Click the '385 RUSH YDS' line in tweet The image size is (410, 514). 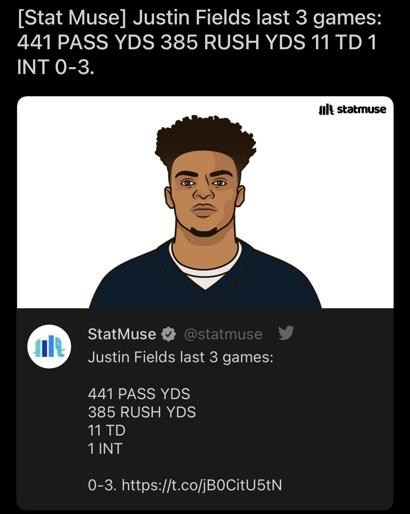[x=142, y=412]
